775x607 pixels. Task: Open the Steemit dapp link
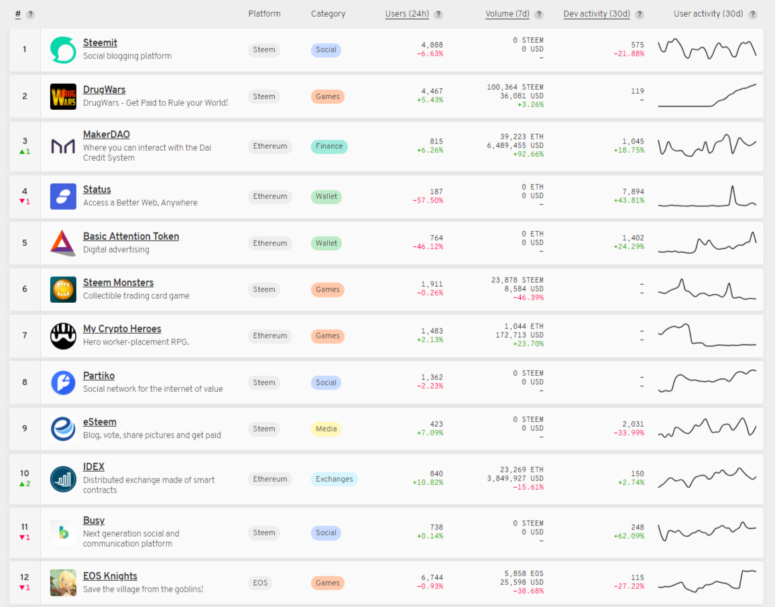[100, 43]
